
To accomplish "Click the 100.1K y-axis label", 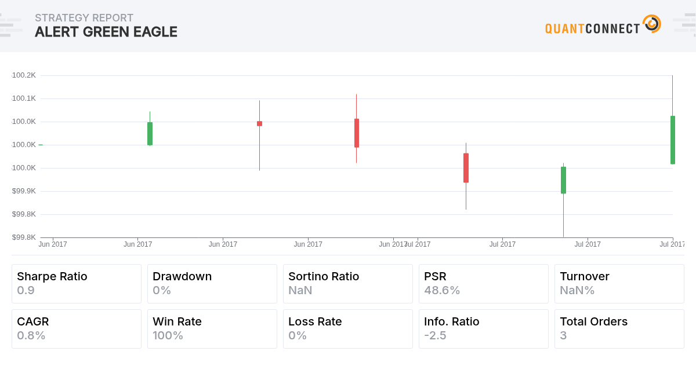I will click(24, 98).
